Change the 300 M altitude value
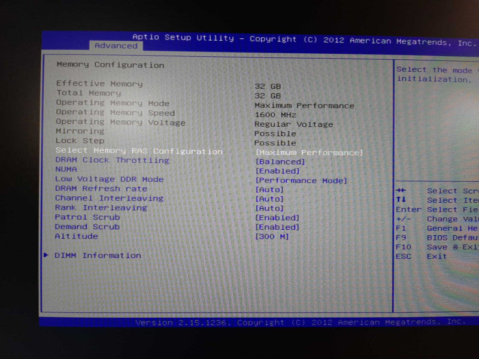 [272, 236]
